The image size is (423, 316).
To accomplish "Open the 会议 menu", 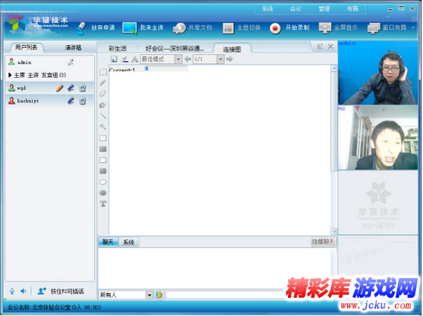I will click(296, 9).
